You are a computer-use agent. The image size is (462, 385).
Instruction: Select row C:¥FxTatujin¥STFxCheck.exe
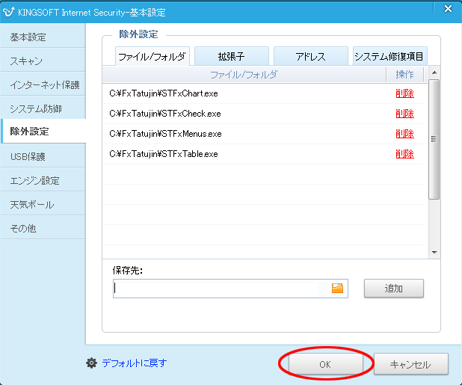pos(263,114)
